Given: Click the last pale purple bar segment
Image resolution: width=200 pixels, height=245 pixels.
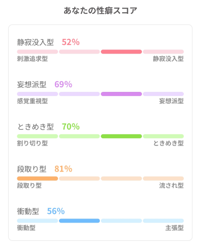Looking at the screenshot, I should 163,94.
